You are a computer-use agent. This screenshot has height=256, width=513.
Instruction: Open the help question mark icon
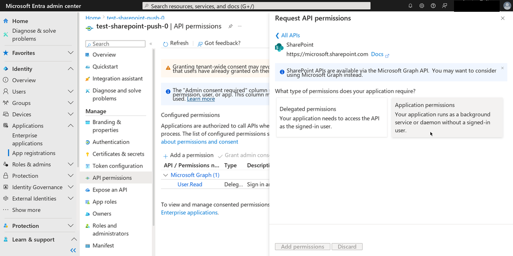point(433,6)
